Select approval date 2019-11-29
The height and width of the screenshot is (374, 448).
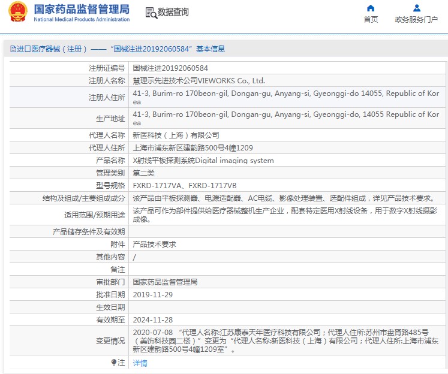click(x=152, y=295)
